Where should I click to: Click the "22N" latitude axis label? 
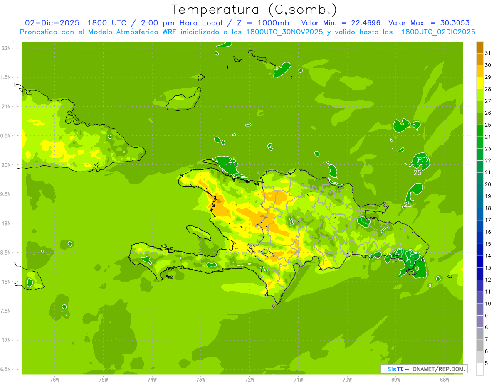click(x=7, y=48)
